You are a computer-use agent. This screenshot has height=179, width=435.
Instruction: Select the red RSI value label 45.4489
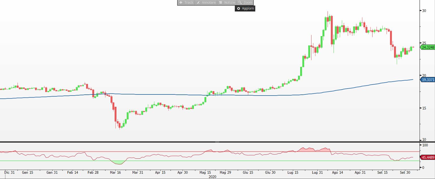coord(428,157)
